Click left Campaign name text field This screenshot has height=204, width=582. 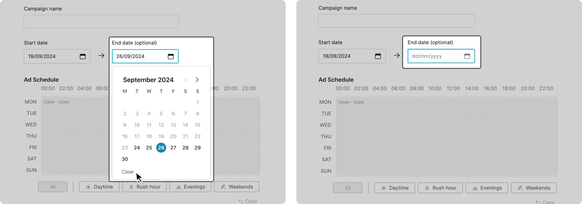pyautogui.click(x=101, y=22)
